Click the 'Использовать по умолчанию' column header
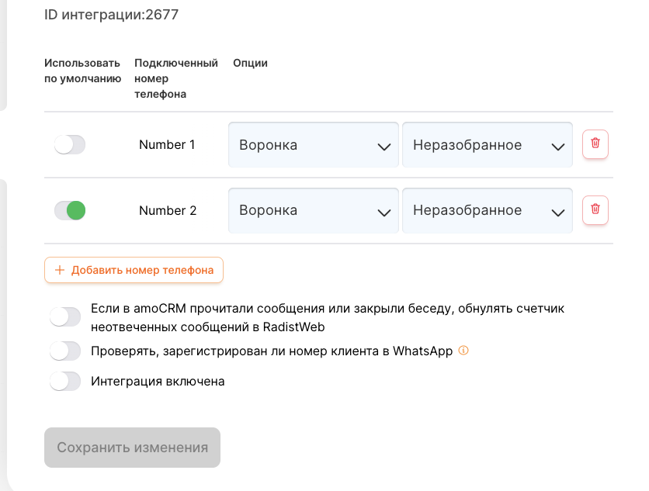 click(x=82, y=71)
